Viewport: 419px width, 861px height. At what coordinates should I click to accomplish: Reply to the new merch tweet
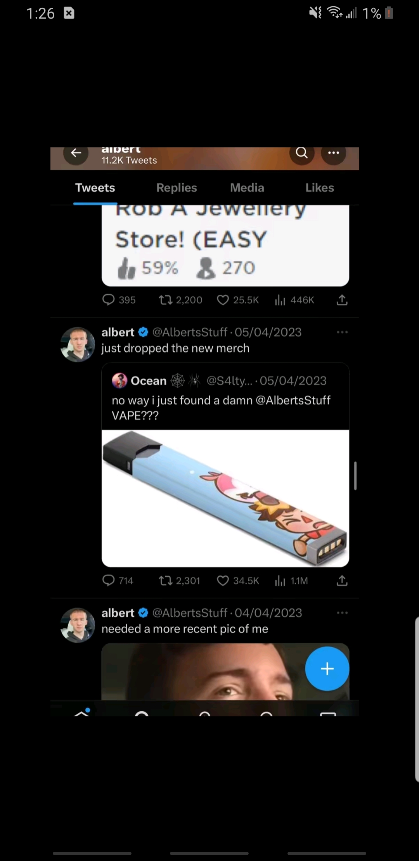(108, 581)
